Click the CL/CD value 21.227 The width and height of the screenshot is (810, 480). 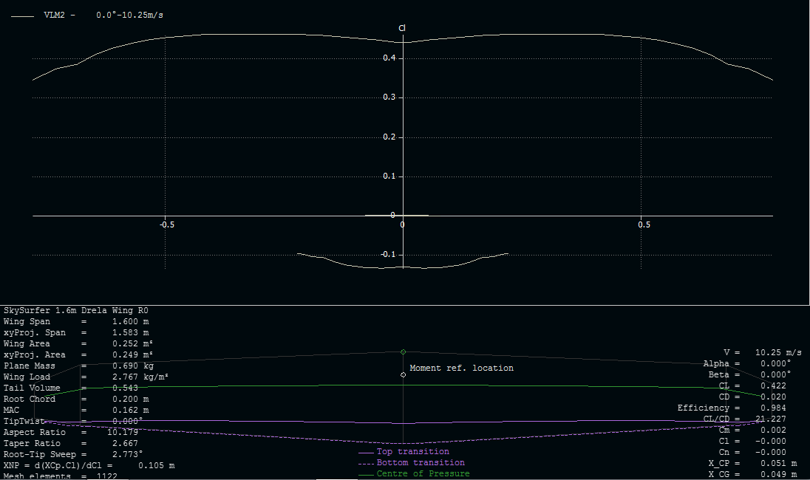[771, 419]
